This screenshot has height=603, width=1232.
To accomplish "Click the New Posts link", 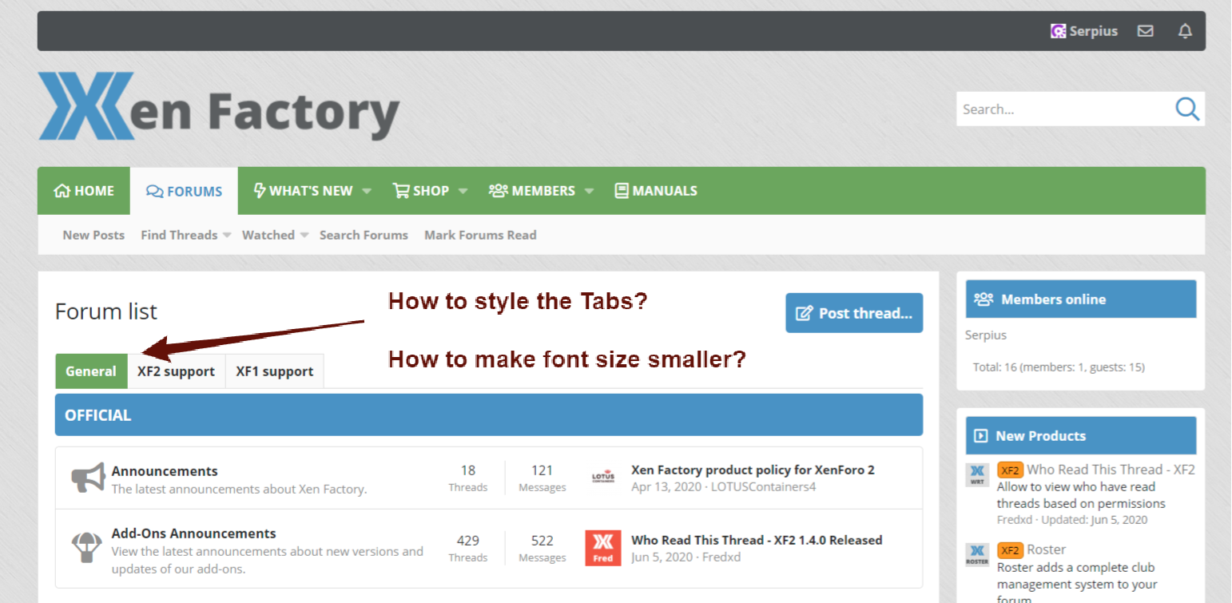I will [93, 235].
